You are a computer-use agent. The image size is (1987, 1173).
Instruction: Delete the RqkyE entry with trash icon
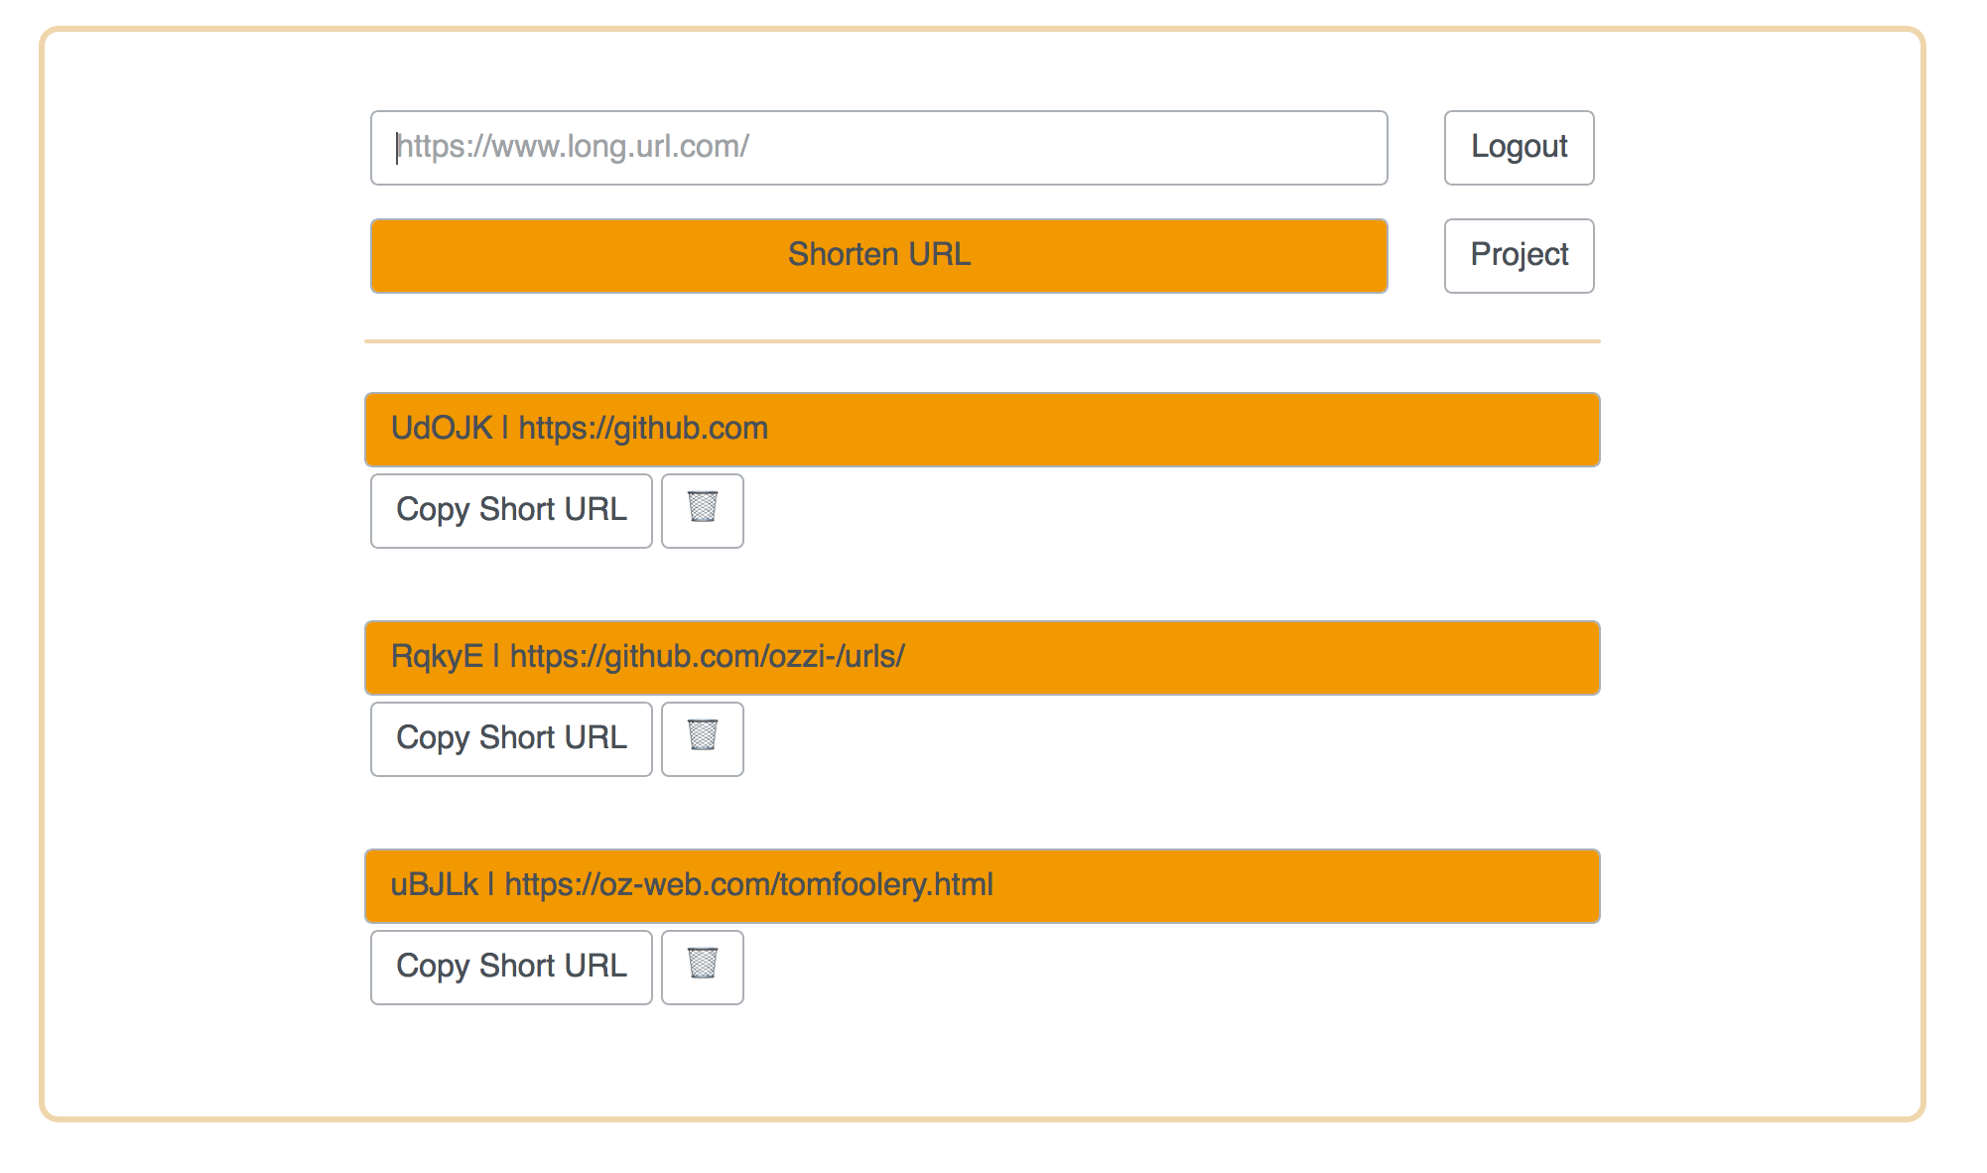703,739
